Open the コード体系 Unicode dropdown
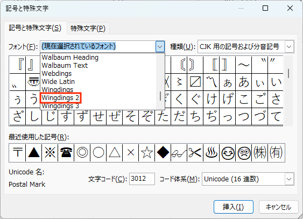This screenshot has width=303, height=219. coord(289,179)
